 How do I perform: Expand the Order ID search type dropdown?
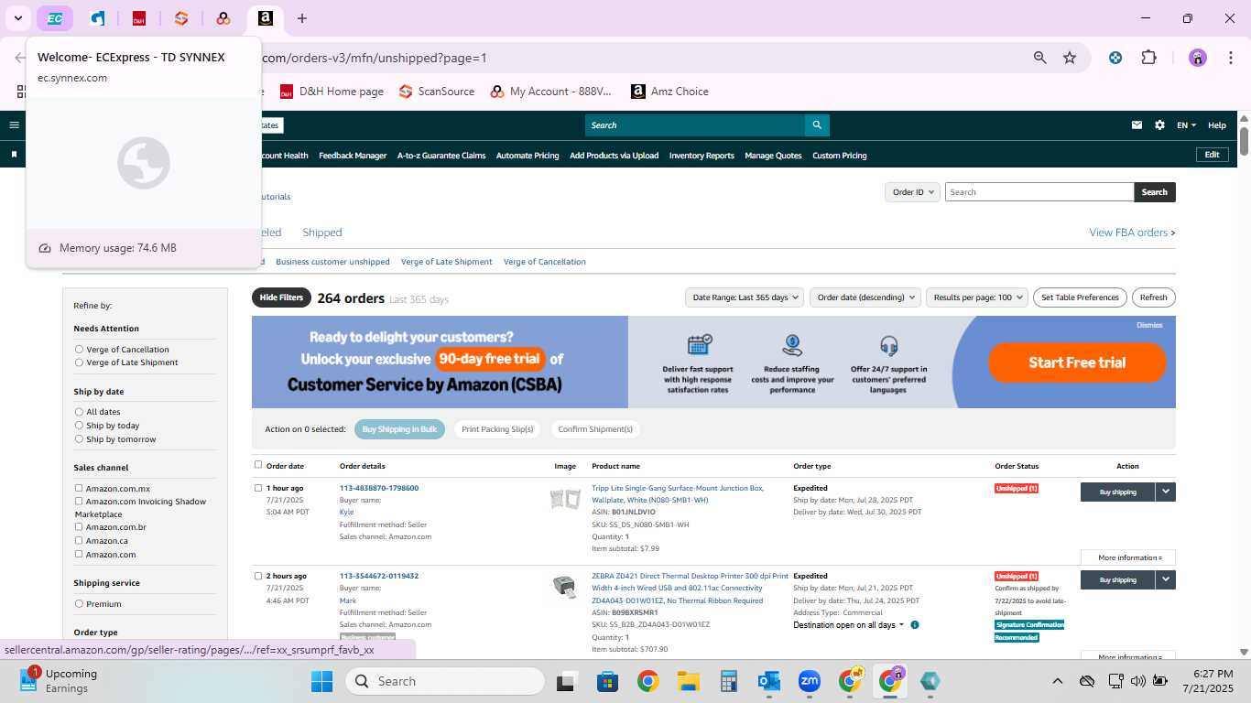[912, 192]
